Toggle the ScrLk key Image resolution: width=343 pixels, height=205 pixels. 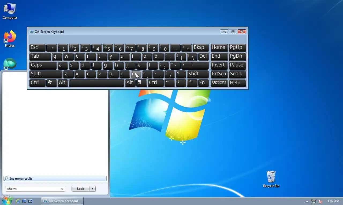point(237,74)
